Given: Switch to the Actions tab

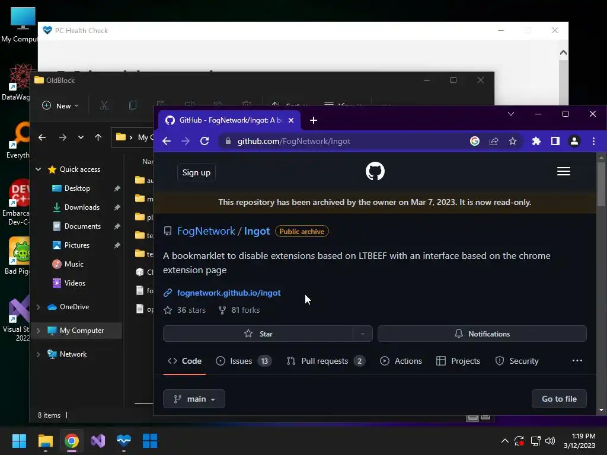Looking at the screenshot, I should [401, 361].
